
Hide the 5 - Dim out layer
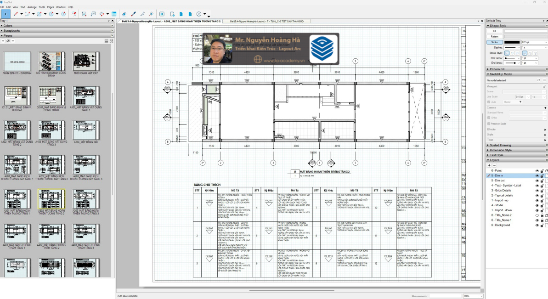coord(537,181)
